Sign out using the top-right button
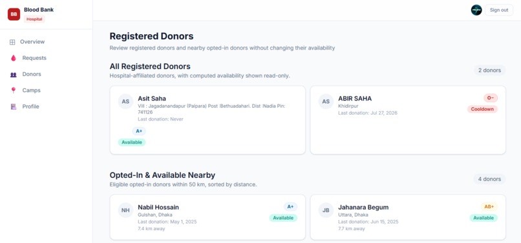The image size is (521, 243). [x=499, y=10]
